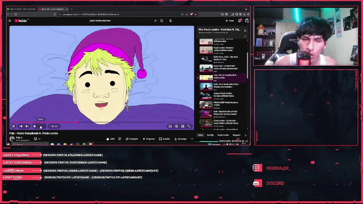This screenshot has height=204, width=363.
Task: Play FRIJO BZRP Music Sessions in playlist
Action: pyautogui.click(x=221, y=105)
